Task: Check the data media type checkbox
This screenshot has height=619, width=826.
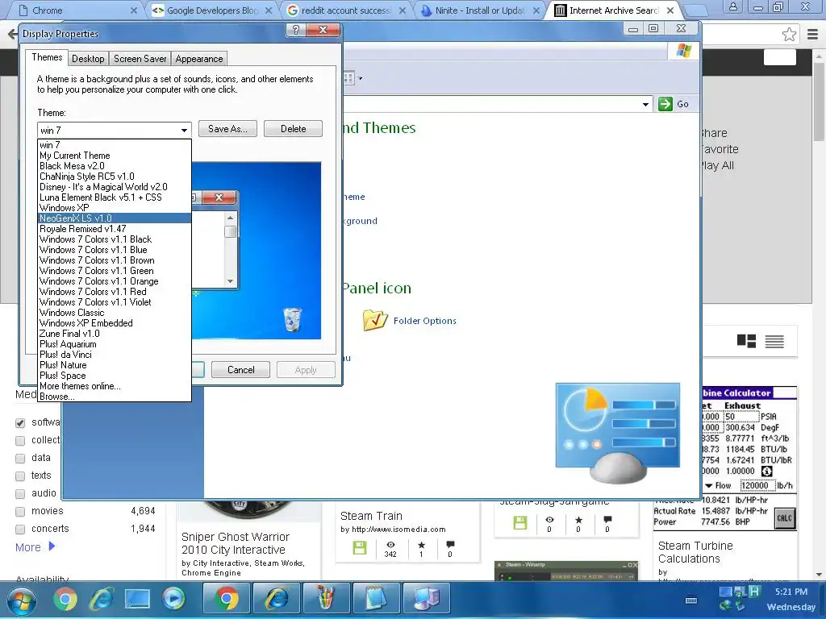Action: point(20,458)
